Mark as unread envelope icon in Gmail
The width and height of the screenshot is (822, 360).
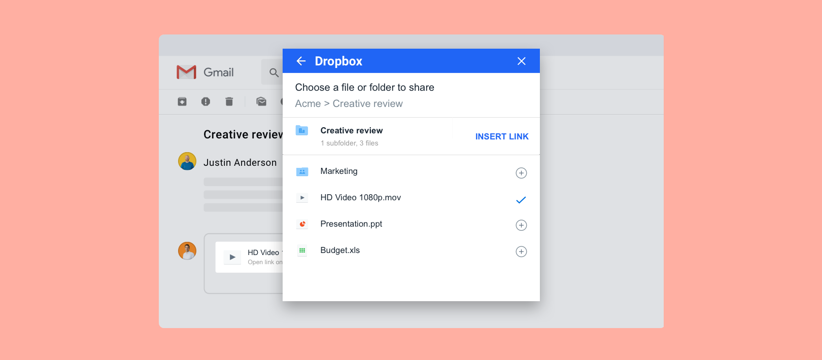[x=261, y=101]
